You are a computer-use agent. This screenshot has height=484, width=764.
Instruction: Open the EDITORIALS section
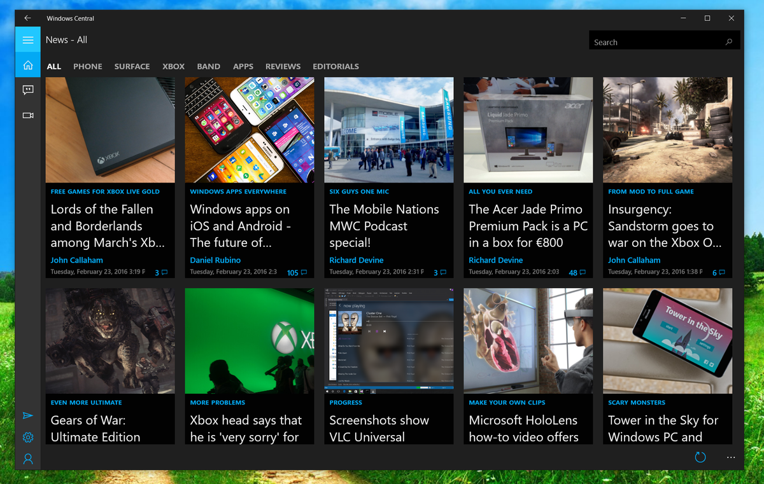pyautogui.click(x=336, y=66)
